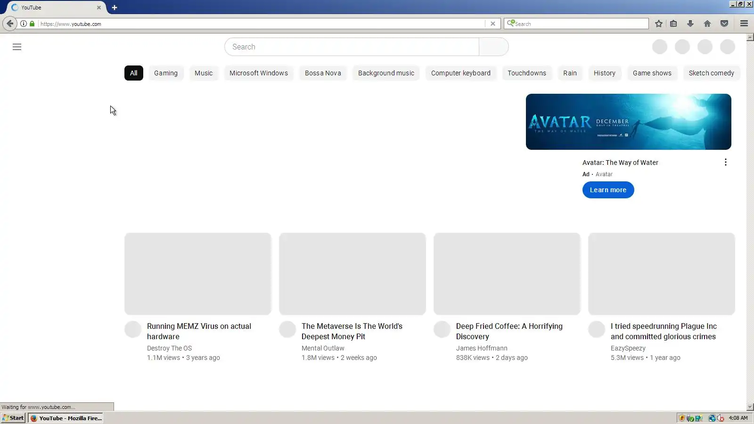Show site information via the info icon
Viewport: 754px width, 424px height.
click(x=24, y=24)
